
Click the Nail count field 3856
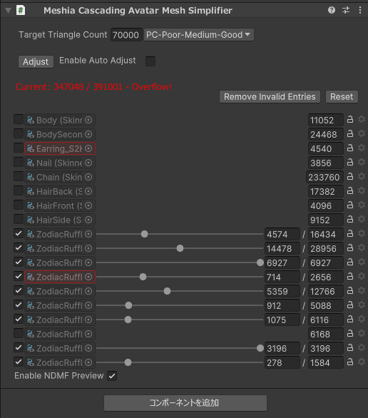pyautogui.click(x=326, y=163)
